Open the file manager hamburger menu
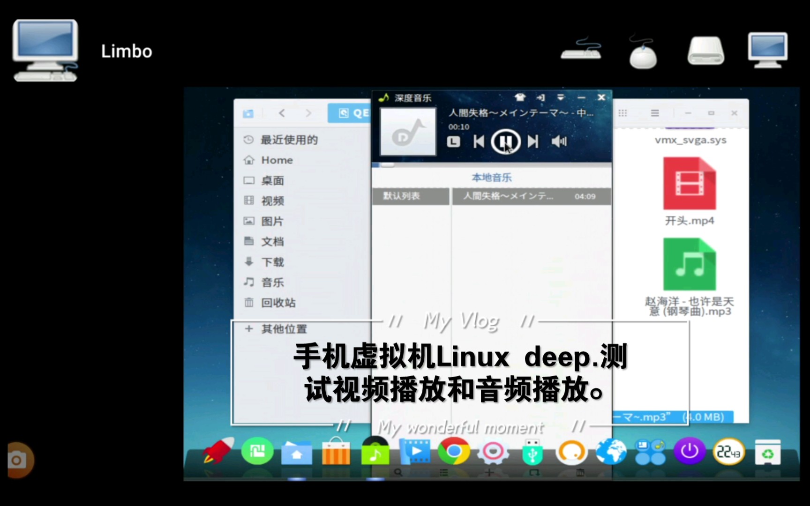The height and width of the screenshot is (506, 810). (x=655, y=113)
